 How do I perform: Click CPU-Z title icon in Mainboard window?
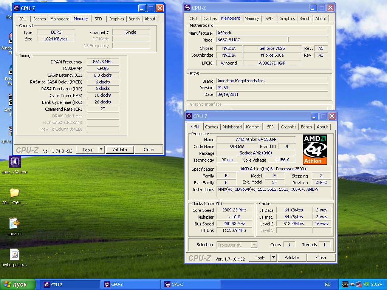click(187, 8)
